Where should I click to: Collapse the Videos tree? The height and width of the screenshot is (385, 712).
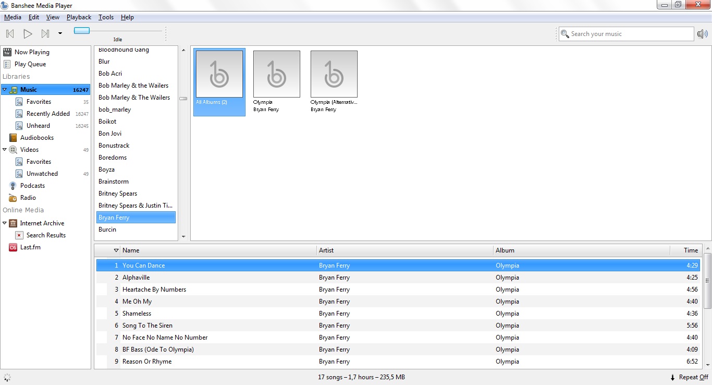(x=5, y=150)
